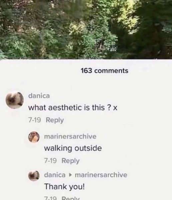The width and height of the screenshot is (172, 200).
Task: Open danica's profile picture on top comment
Action: pos(15,100)
